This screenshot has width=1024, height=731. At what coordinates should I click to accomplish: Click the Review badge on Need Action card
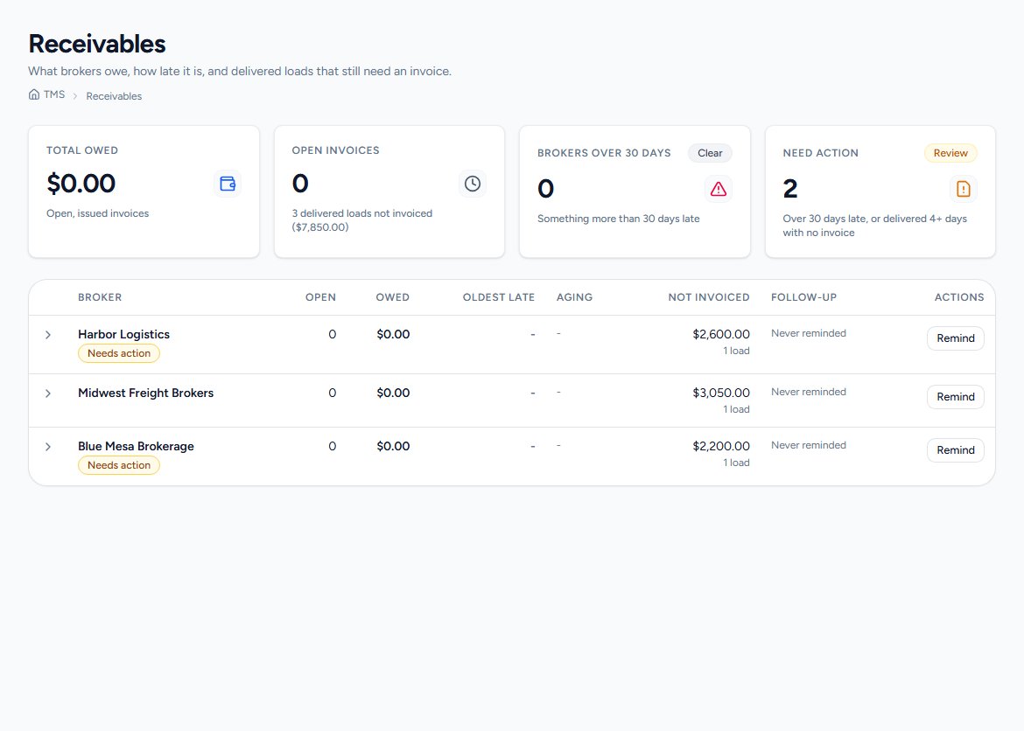click(x=950, y=153)
